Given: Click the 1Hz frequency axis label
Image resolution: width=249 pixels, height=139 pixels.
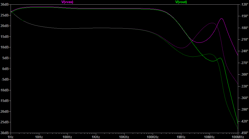Looking at the screenshot, I should point(11,137).
